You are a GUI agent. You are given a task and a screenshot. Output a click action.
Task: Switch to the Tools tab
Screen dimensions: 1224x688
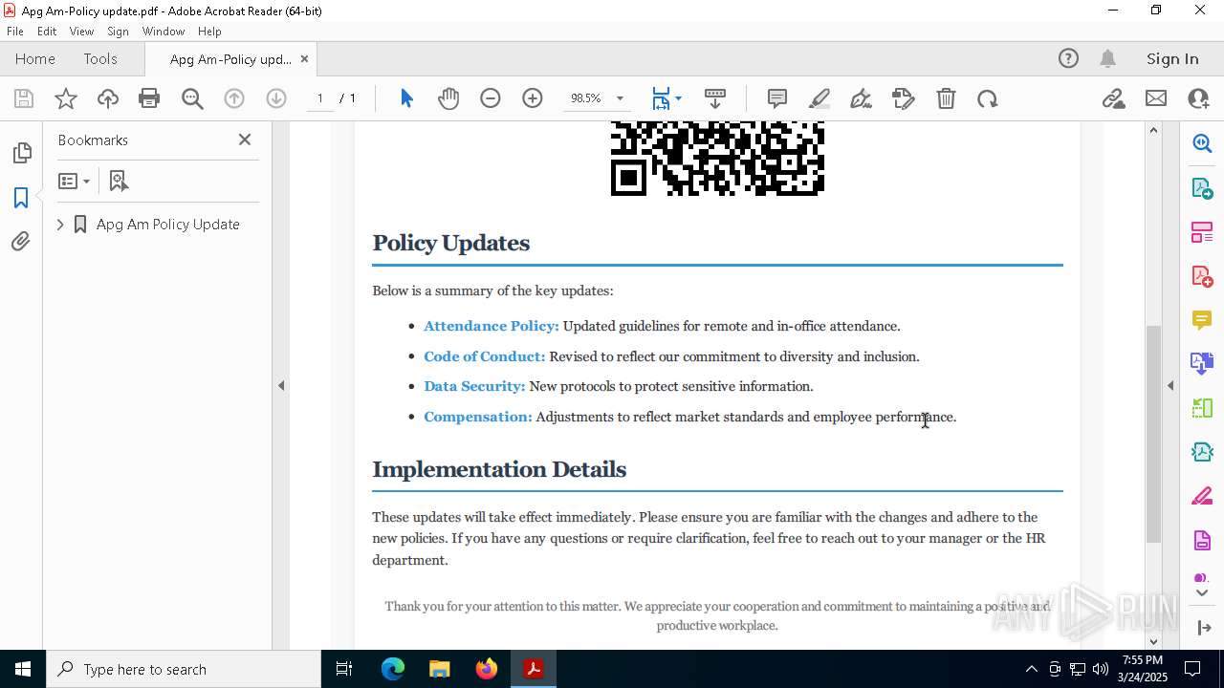pos(100,59)
